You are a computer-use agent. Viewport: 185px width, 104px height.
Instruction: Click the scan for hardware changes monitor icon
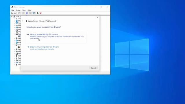[34, 13]
